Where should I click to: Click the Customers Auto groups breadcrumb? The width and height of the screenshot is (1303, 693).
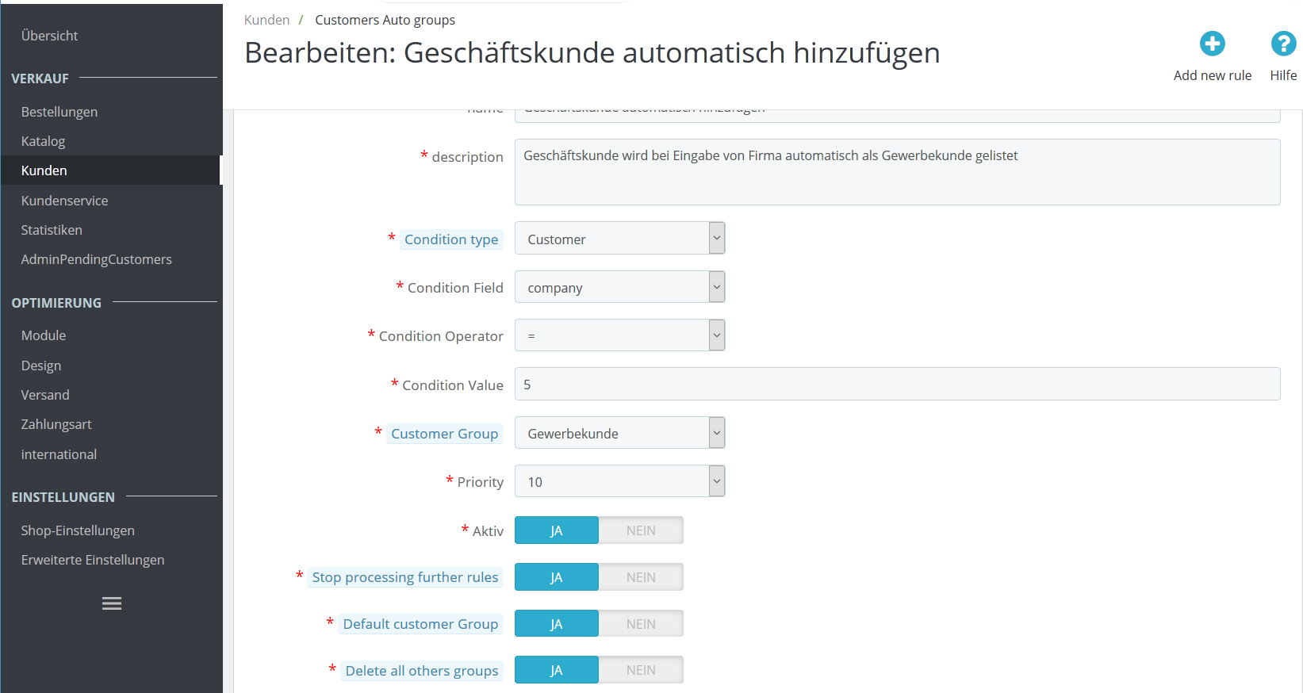pyautogui.click(x=385, y=20)
